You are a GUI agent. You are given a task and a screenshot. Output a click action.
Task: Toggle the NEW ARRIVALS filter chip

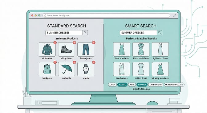[174, 85]
